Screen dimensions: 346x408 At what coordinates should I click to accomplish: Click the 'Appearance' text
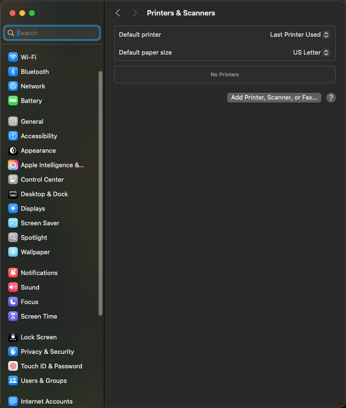[x=38, y=150]
